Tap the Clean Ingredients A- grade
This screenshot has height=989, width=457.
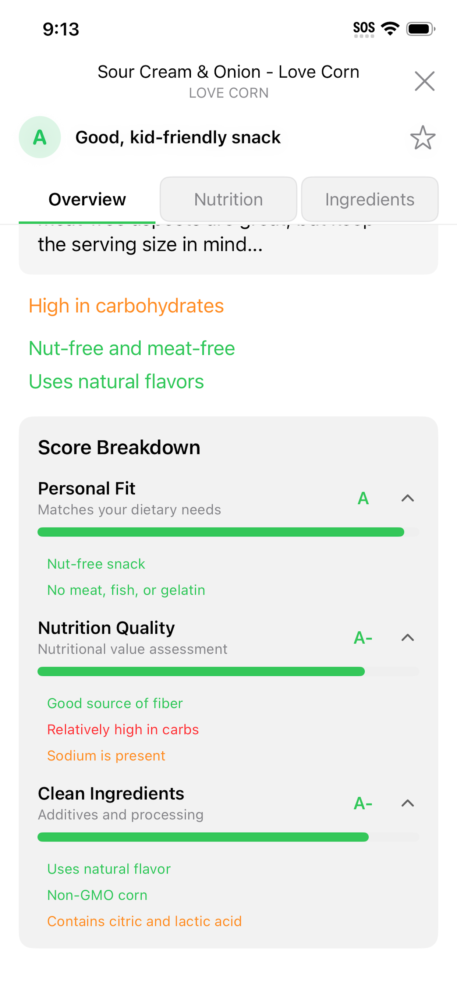point(363,803)
